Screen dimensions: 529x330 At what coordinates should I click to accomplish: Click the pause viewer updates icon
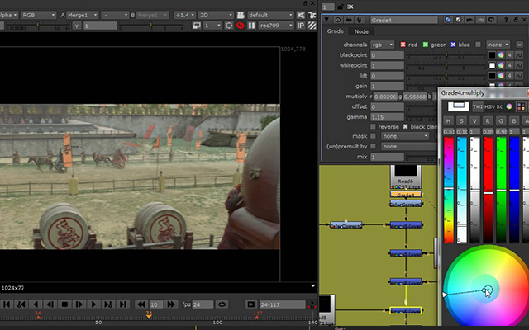click(251, 26)
